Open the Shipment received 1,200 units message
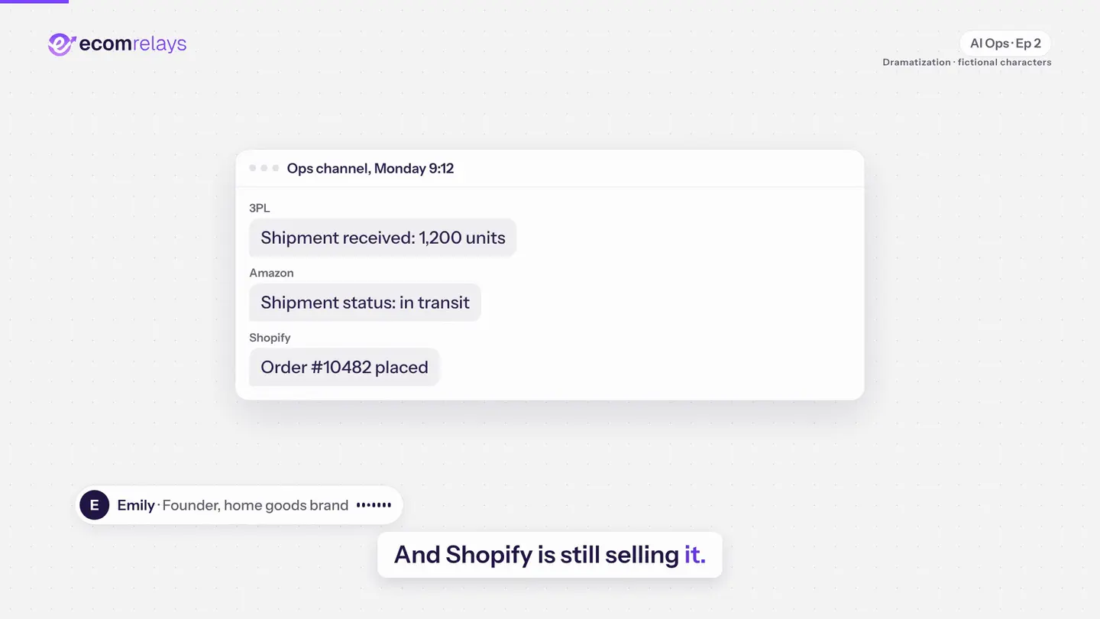This screenshot has width=1100, height=619. [383, 238]
